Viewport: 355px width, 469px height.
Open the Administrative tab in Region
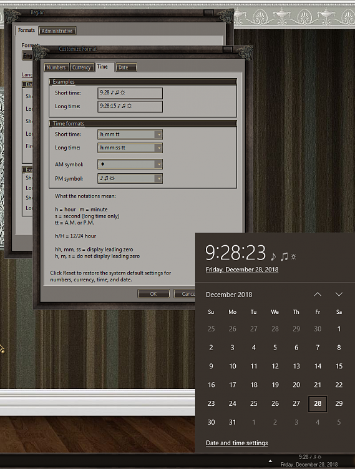[57, 31]
